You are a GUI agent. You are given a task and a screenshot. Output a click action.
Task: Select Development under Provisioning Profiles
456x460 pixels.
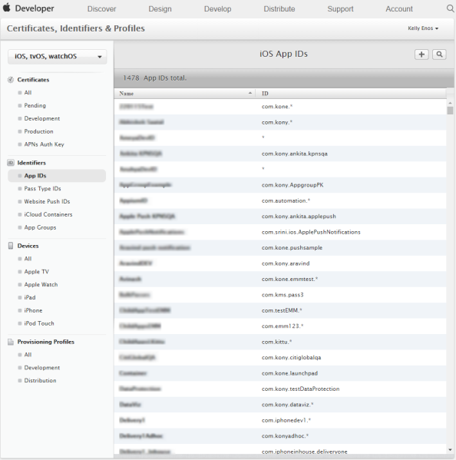point(42,368)
